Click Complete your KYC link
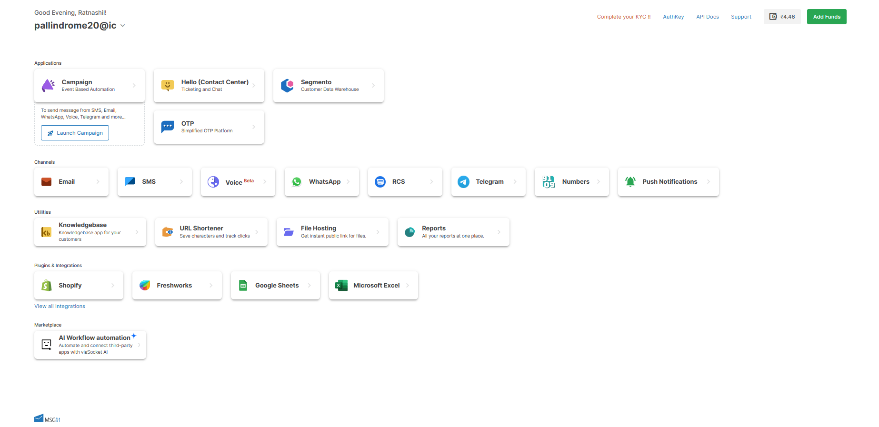Image resolution: width=879 pixels, height=427 pixels. coord(624,17)
